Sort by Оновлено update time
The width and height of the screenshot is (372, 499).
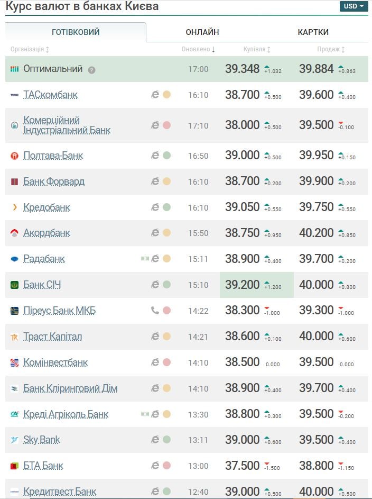click(x=198, y=49)
